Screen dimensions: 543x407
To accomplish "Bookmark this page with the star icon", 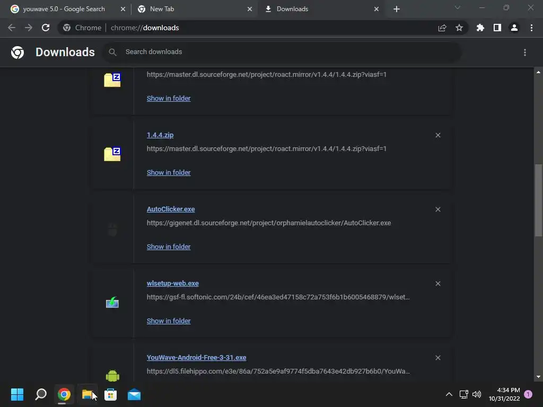I will [459, 28].
